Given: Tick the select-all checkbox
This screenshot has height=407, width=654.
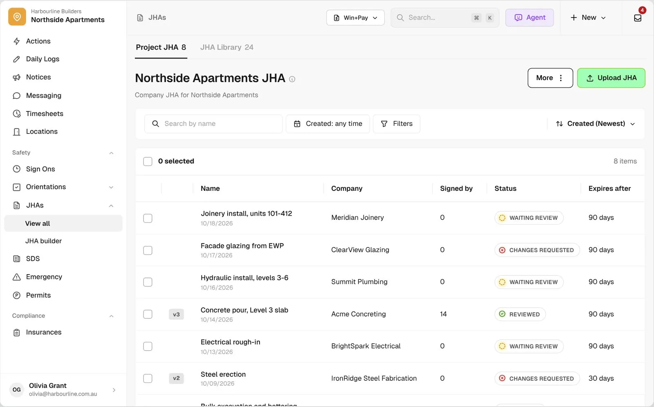Looking at the screenshot, I should click(148, 161).
